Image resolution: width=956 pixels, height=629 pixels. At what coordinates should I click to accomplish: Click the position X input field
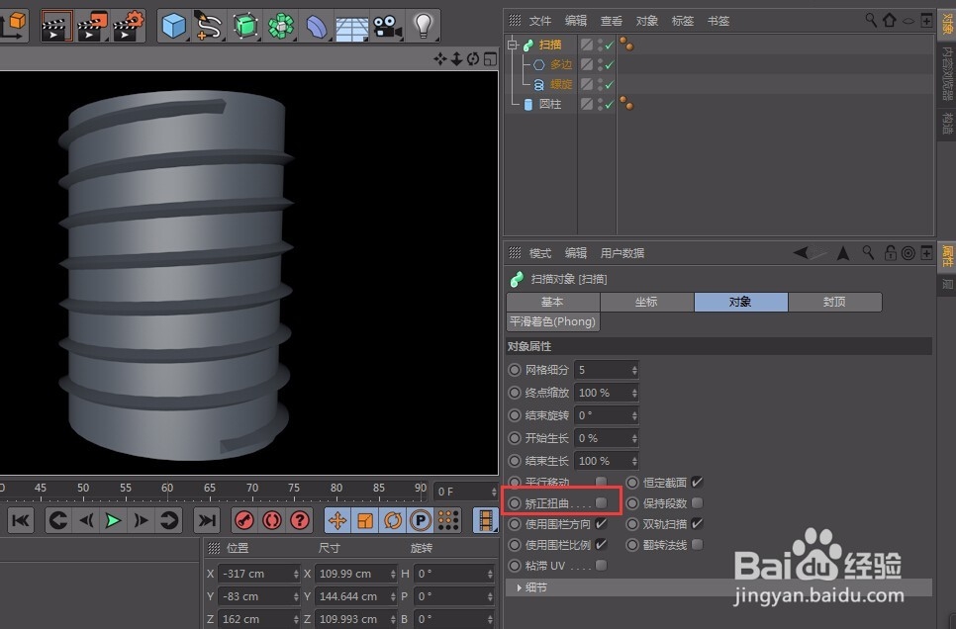click(x=253, y=574)
